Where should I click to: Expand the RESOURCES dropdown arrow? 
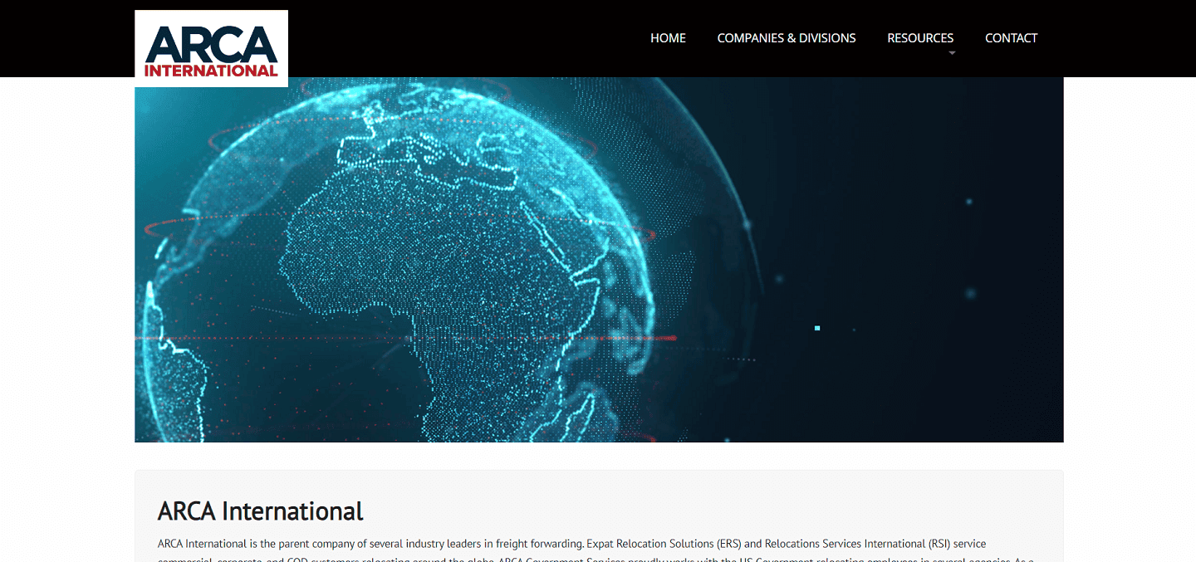[x=952, y=53]
